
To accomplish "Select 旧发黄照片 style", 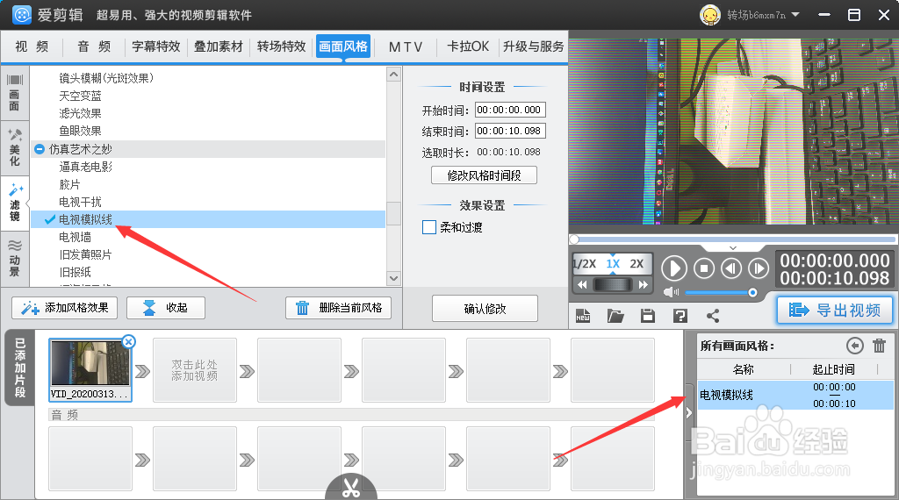I will pos(85,254).
